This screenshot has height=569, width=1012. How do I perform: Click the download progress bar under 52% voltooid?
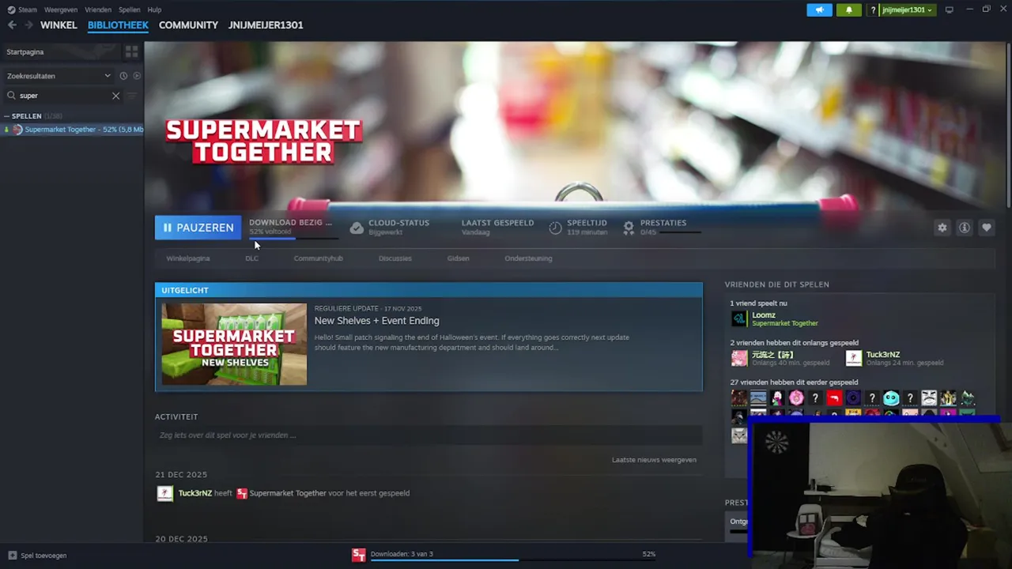pos(293,238)
